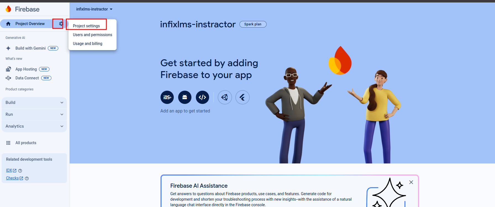Open infixlms-instructor project dropdown
The width and height of the screenshot is (495, 207).
[94, 9]
